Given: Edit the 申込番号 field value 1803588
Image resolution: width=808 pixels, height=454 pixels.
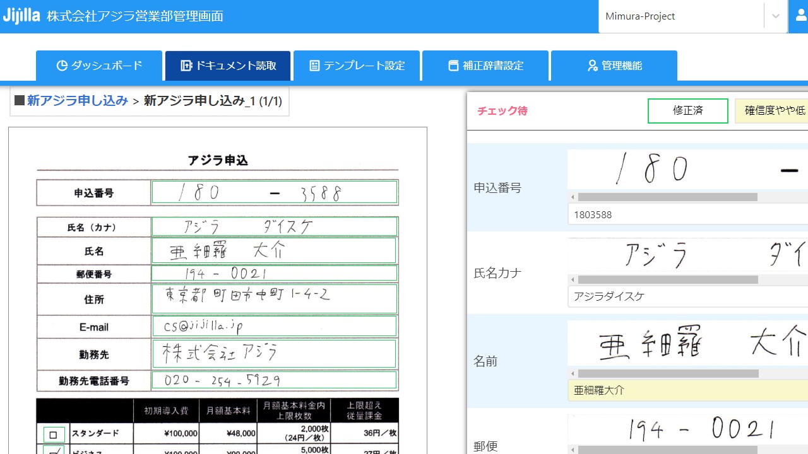Looking at the screenshot, I should (688, 214).
